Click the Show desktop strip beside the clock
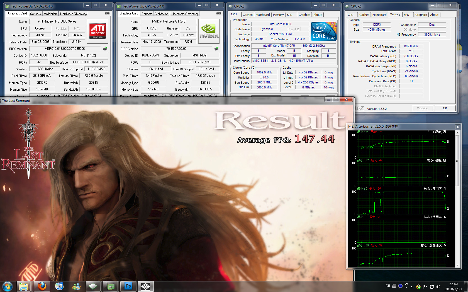Viewport: 468px width, 292px height. [466, 286]
